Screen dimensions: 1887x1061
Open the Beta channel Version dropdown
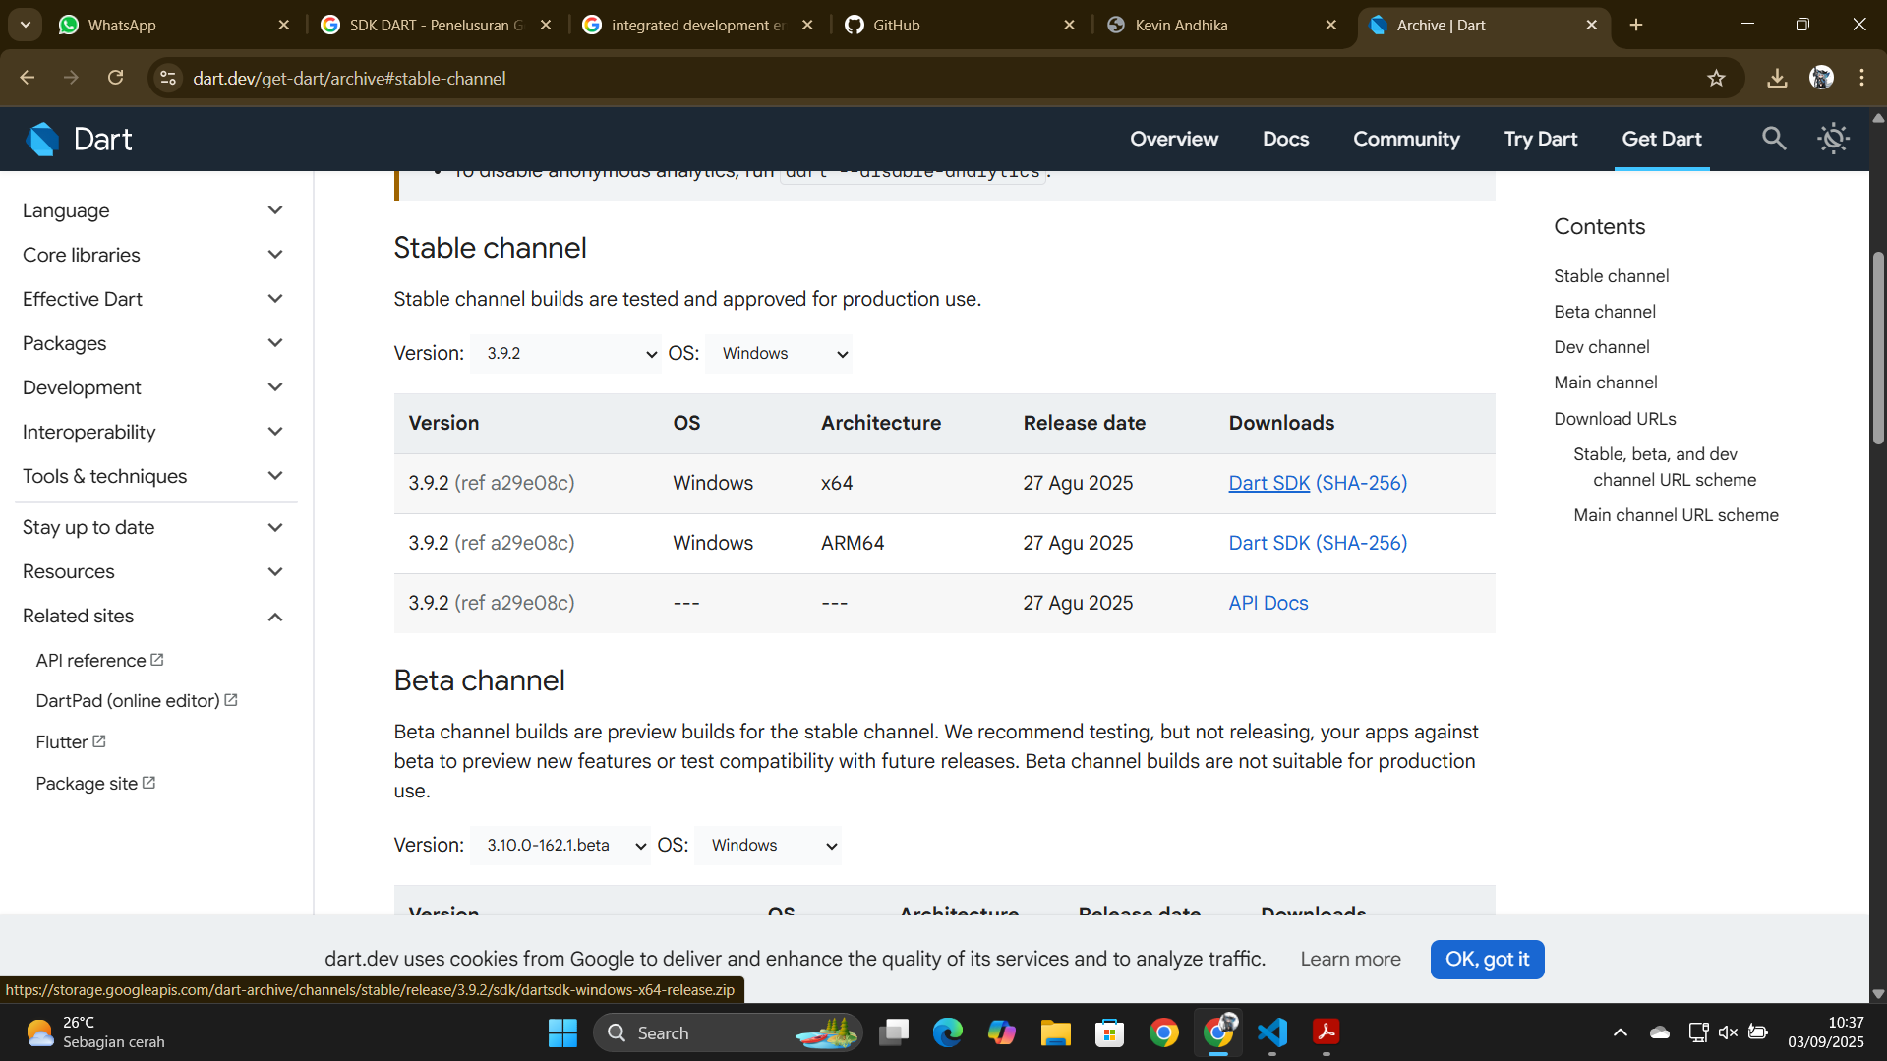pos(560,846)
